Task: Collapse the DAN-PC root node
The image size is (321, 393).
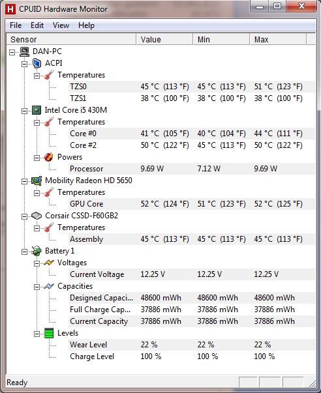Action: pos(12,52)
